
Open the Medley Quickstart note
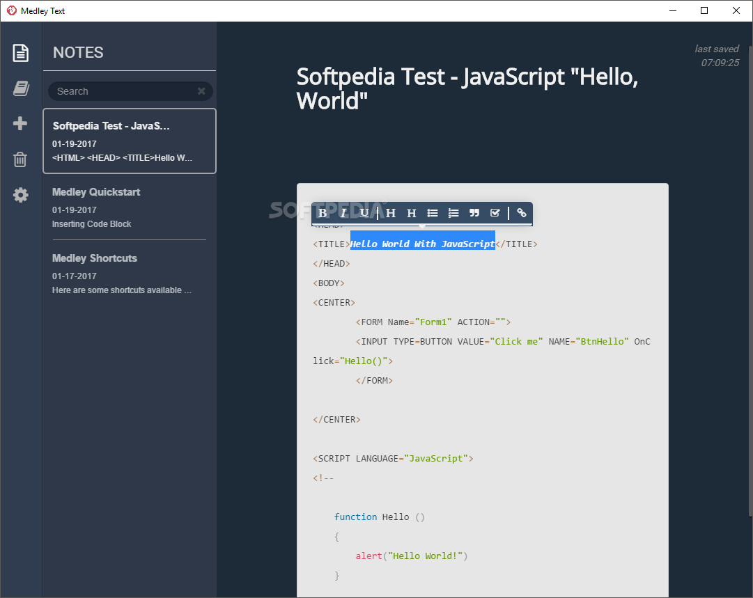pyautogui.click(x=130, y=207)
